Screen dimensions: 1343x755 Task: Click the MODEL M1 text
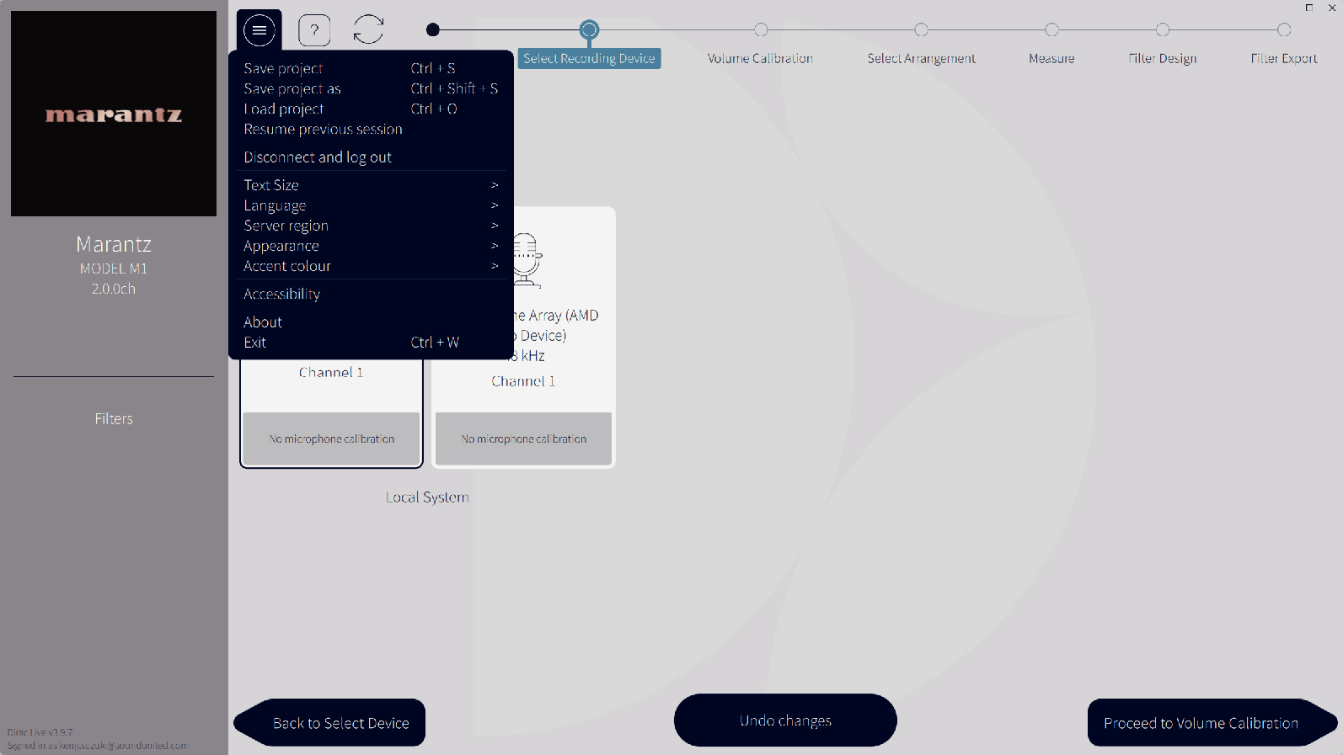click(114, 269)
